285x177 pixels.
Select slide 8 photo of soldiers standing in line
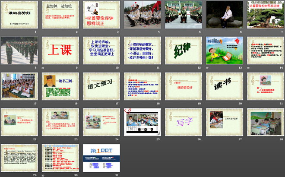(19, 51)
